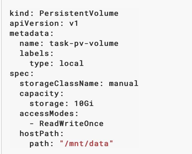Click the metadata key
Image resolution: width=192 pixels, height=154 pixels.
29,33
